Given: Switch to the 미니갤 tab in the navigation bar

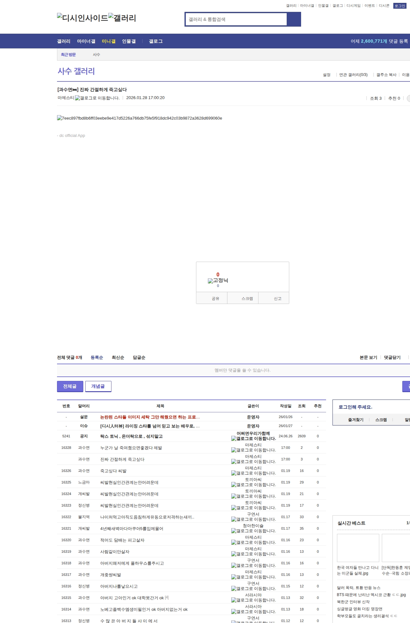Looking at the screenshot, I should (109, 41).
